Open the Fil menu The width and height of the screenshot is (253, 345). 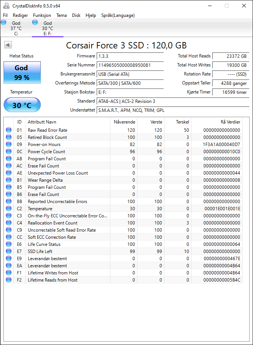tap(5, 15)
